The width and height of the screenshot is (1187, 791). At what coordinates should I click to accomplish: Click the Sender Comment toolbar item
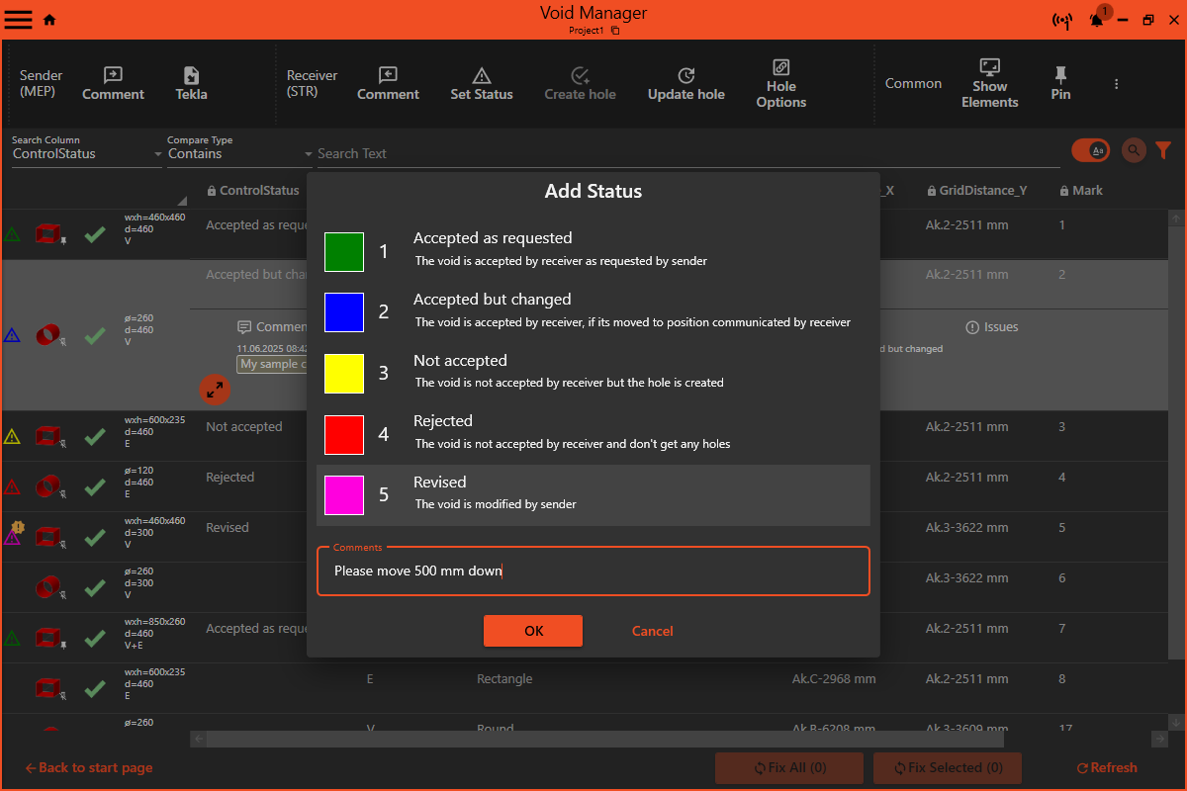pyautogui.click(x=113, y=83)
